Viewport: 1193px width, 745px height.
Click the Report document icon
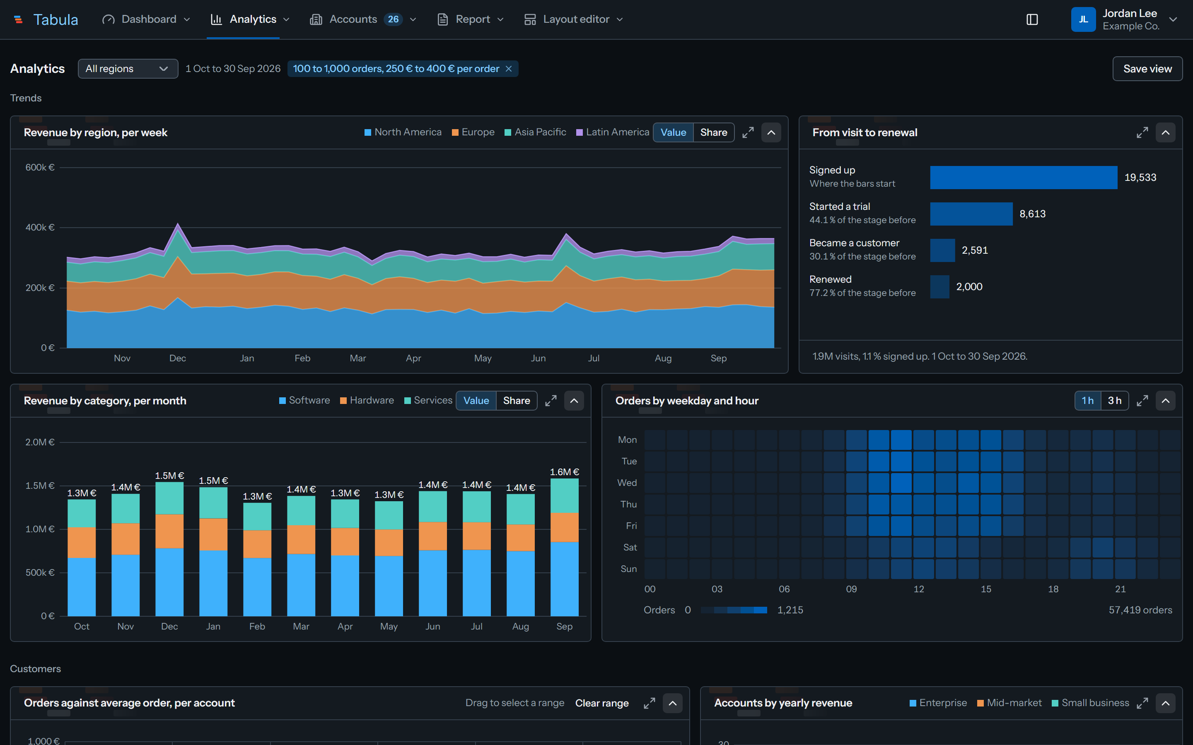tap(443, 19)
